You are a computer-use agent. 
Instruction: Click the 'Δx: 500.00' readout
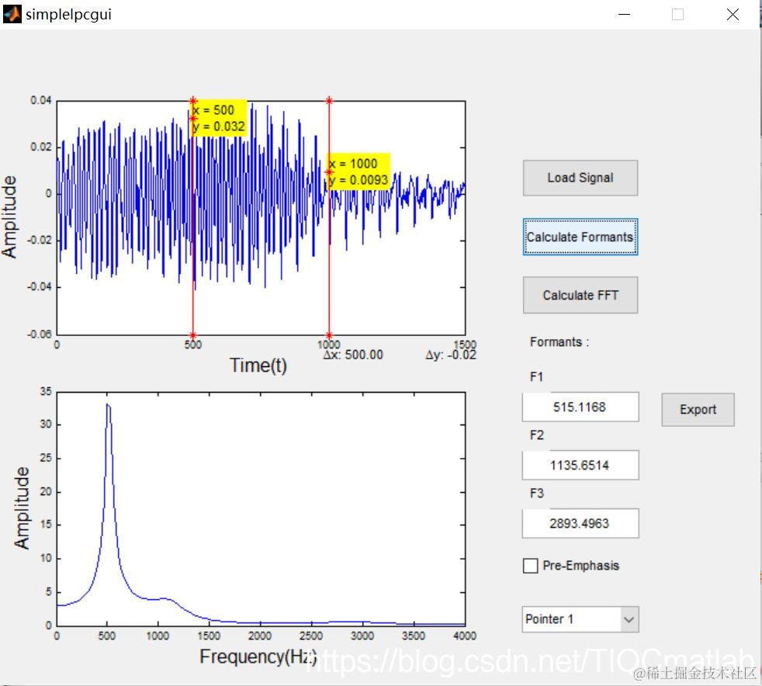pos(353,355)
